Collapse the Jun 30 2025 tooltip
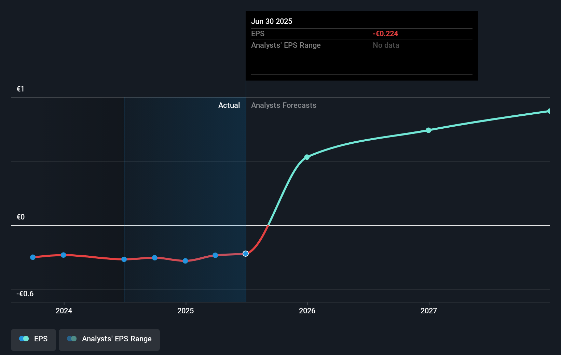Image resolution: width=561 pixels, height=355 pixels. (x=361, y=45)
